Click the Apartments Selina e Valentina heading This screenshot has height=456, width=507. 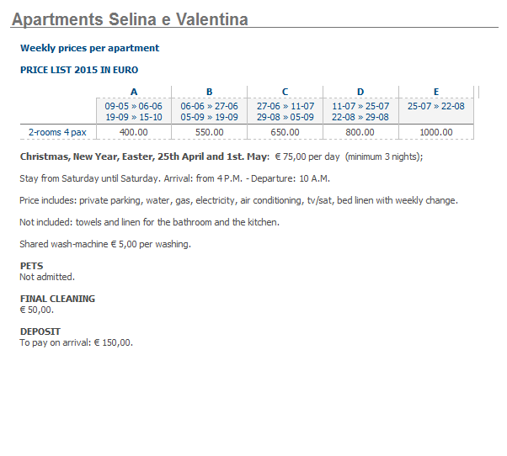click(130, 19)
